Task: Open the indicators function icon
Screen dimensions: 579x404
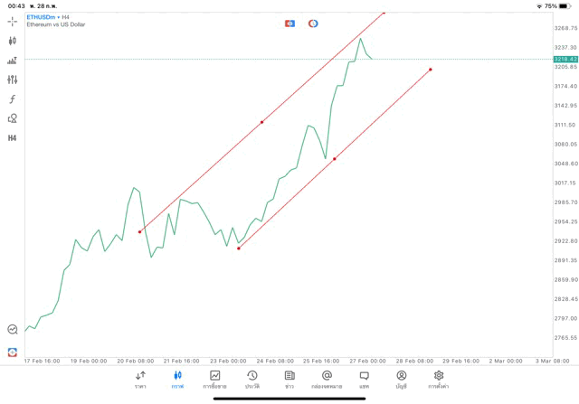Action: pyautogui.click(x=12, y=99)
